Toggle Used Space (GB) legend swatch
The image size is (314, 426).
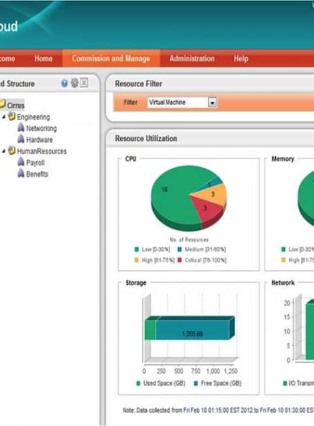138,383
